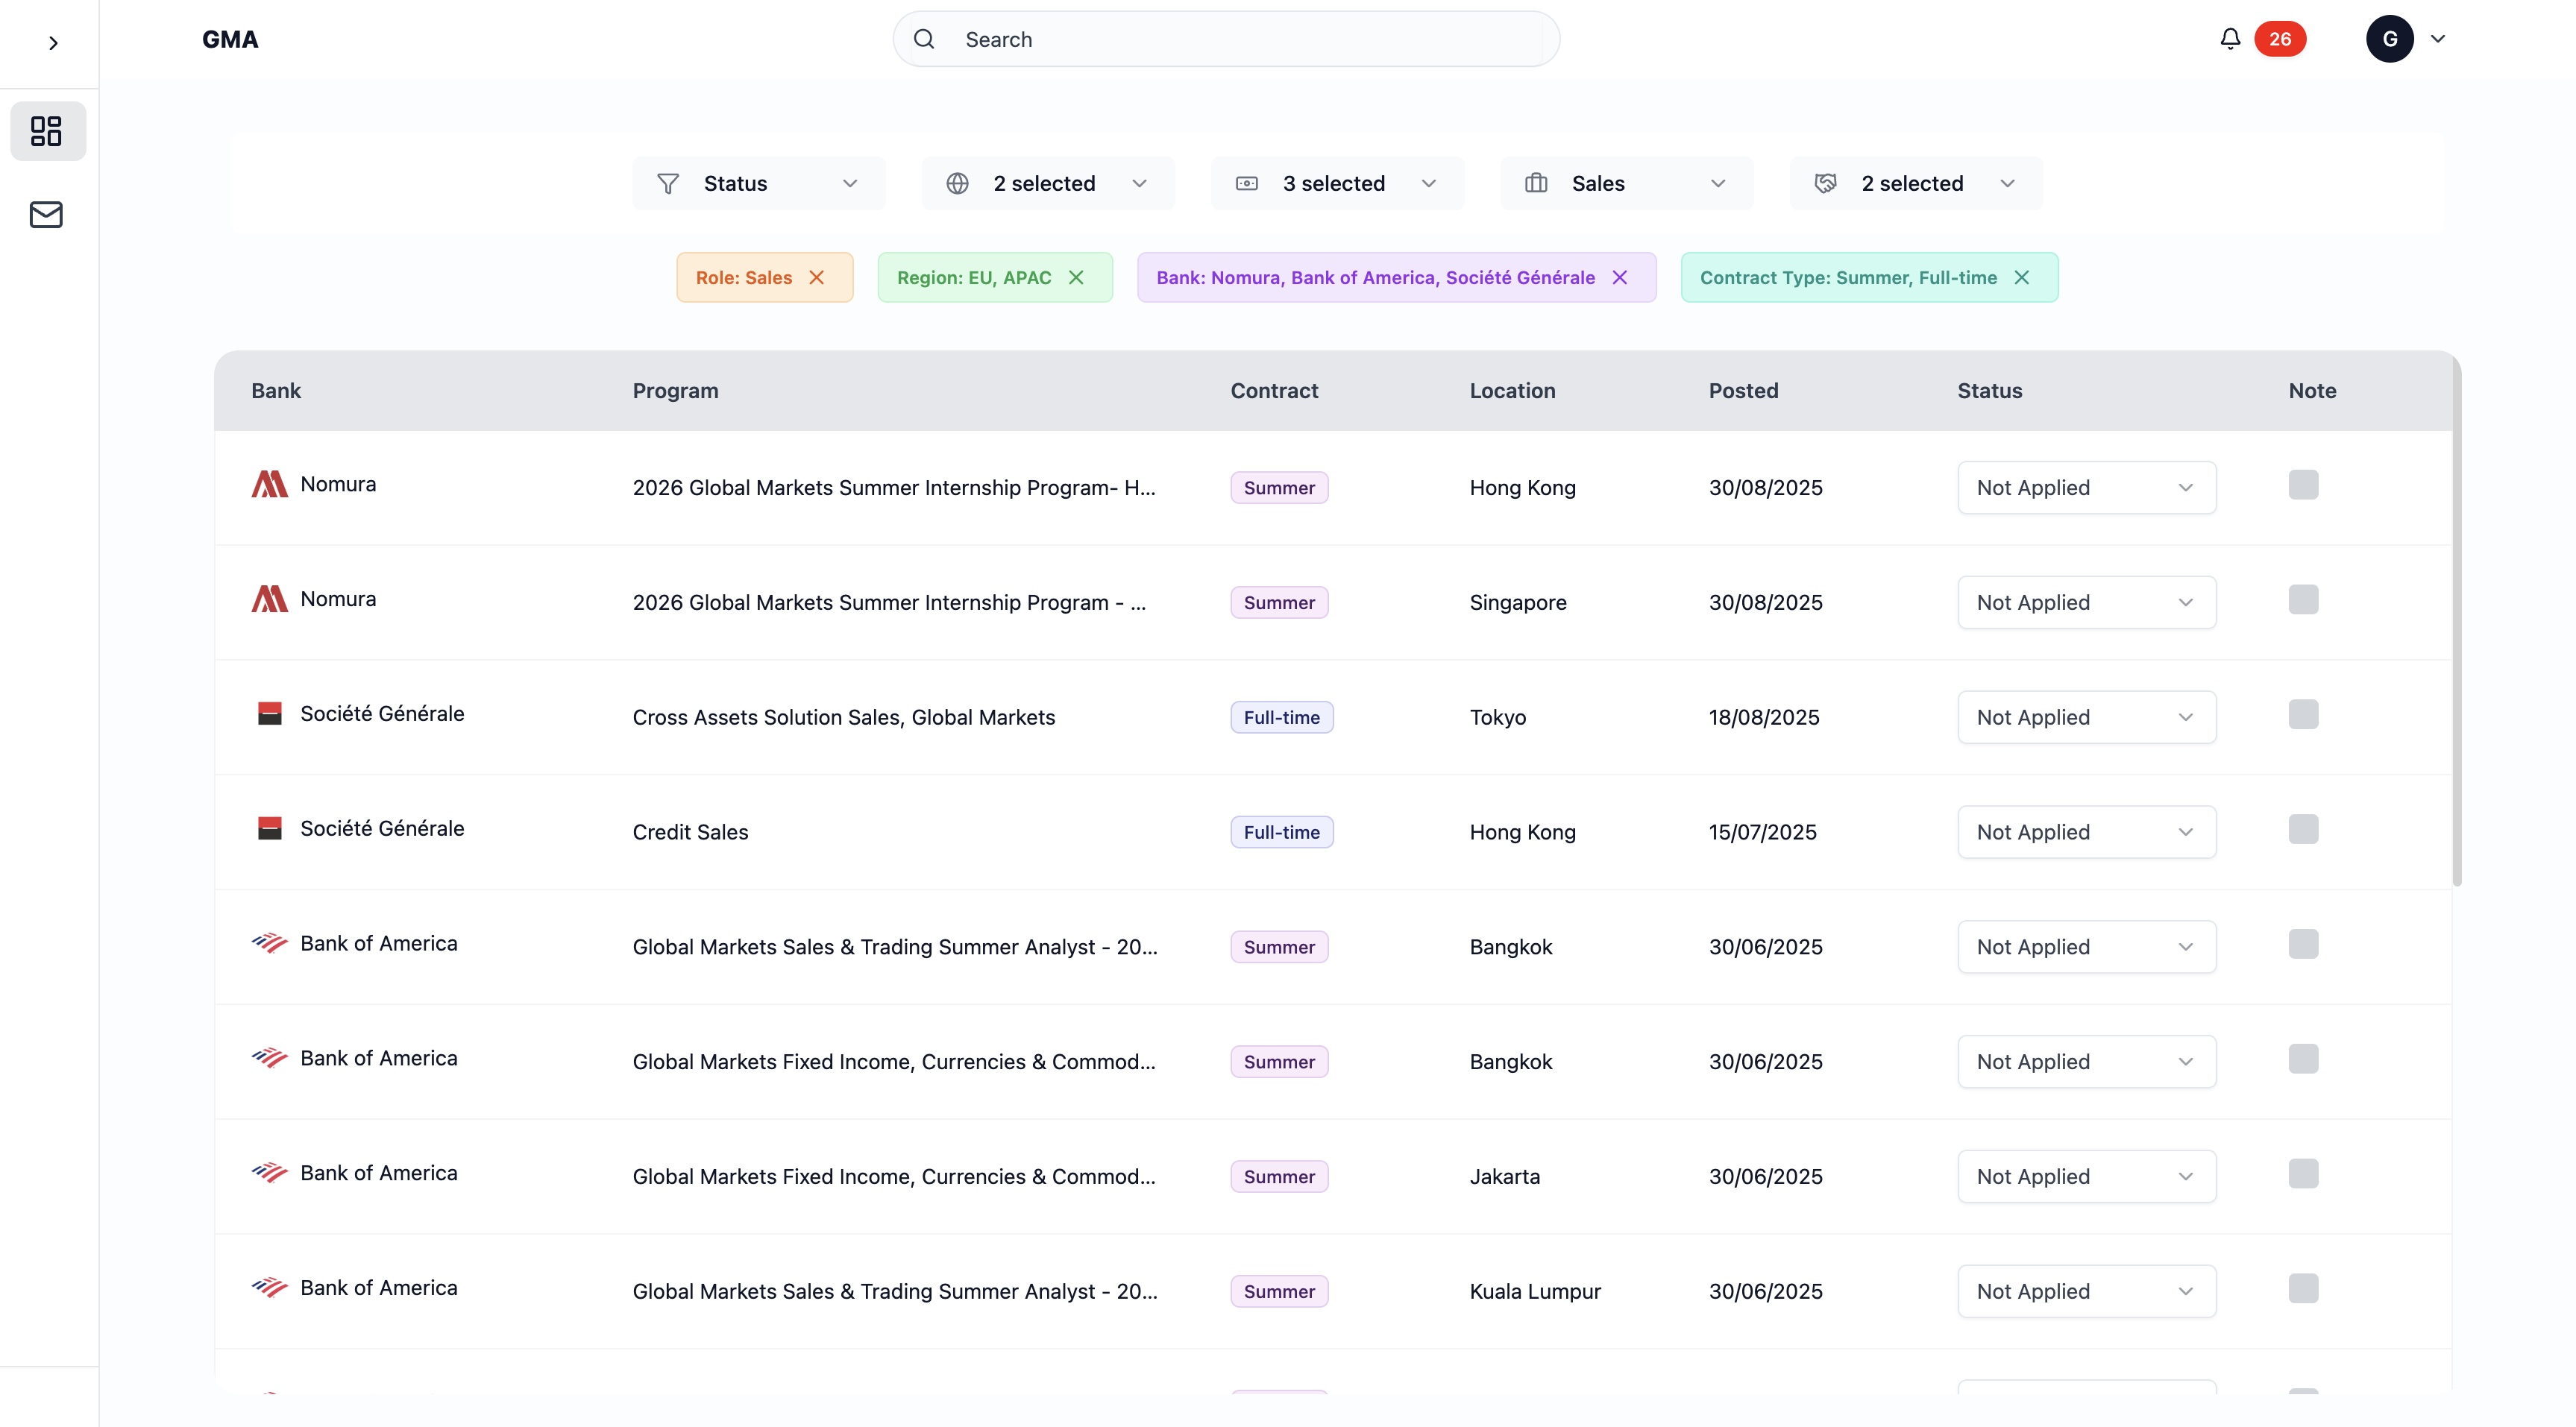Select the dashboard grid icon in sidebar

[47, 130]
